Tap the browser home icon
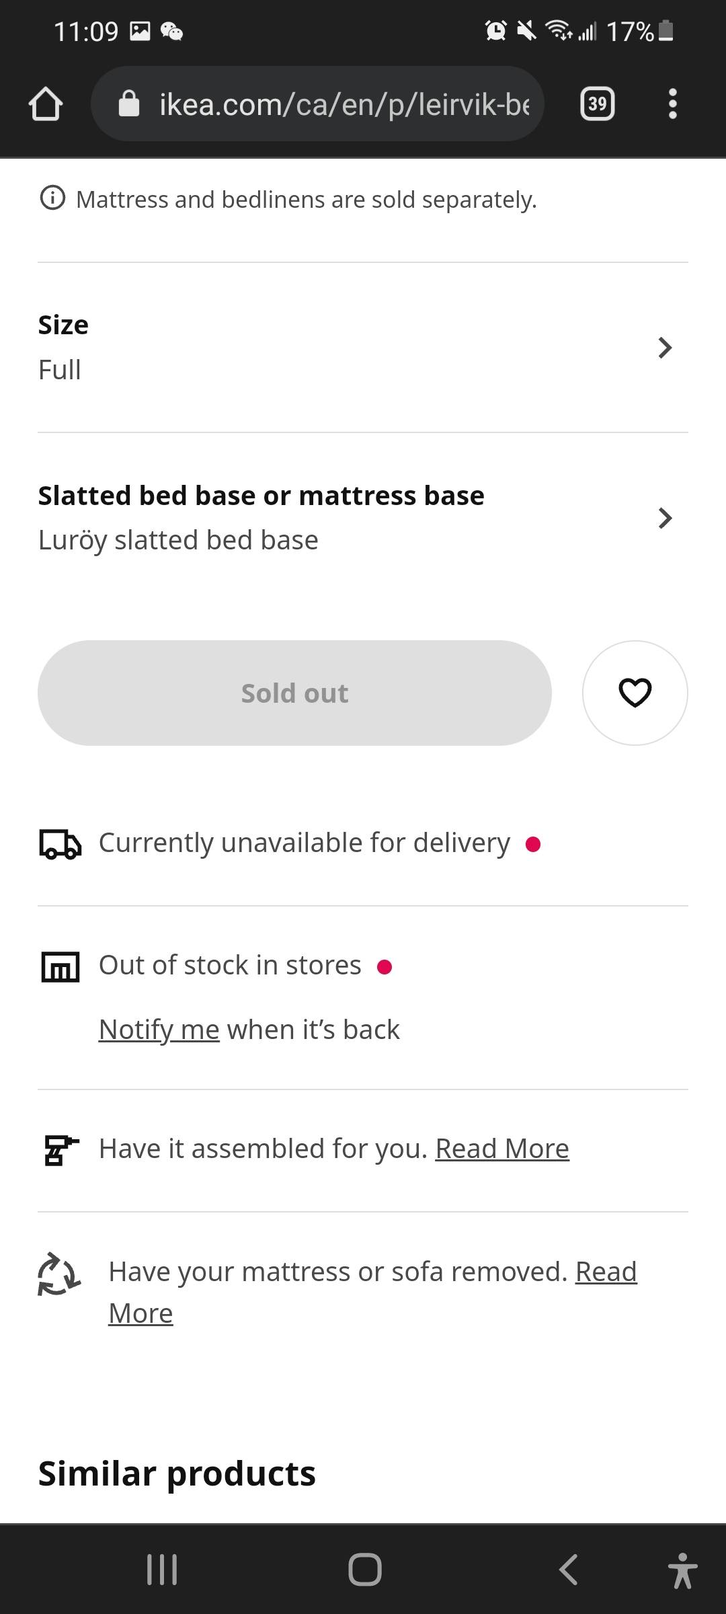The width and height of the screenshot is (726, 1614). point(46,104)
